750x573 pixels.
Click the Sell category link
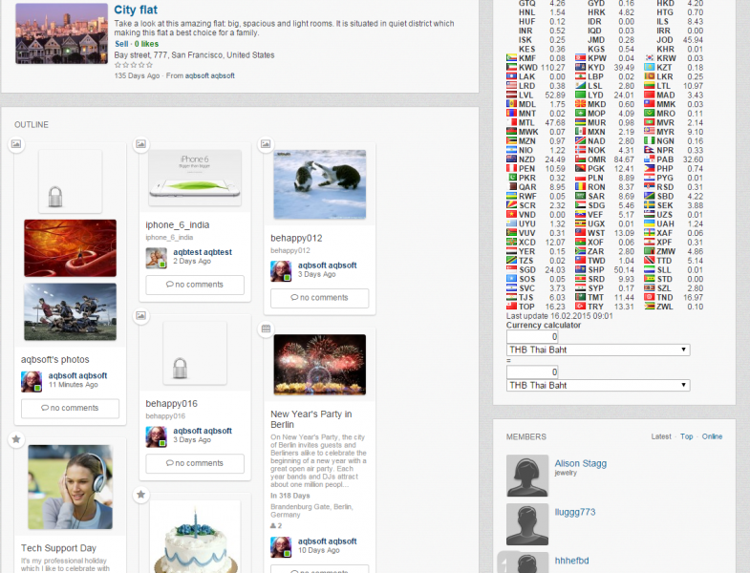(121, 44)
